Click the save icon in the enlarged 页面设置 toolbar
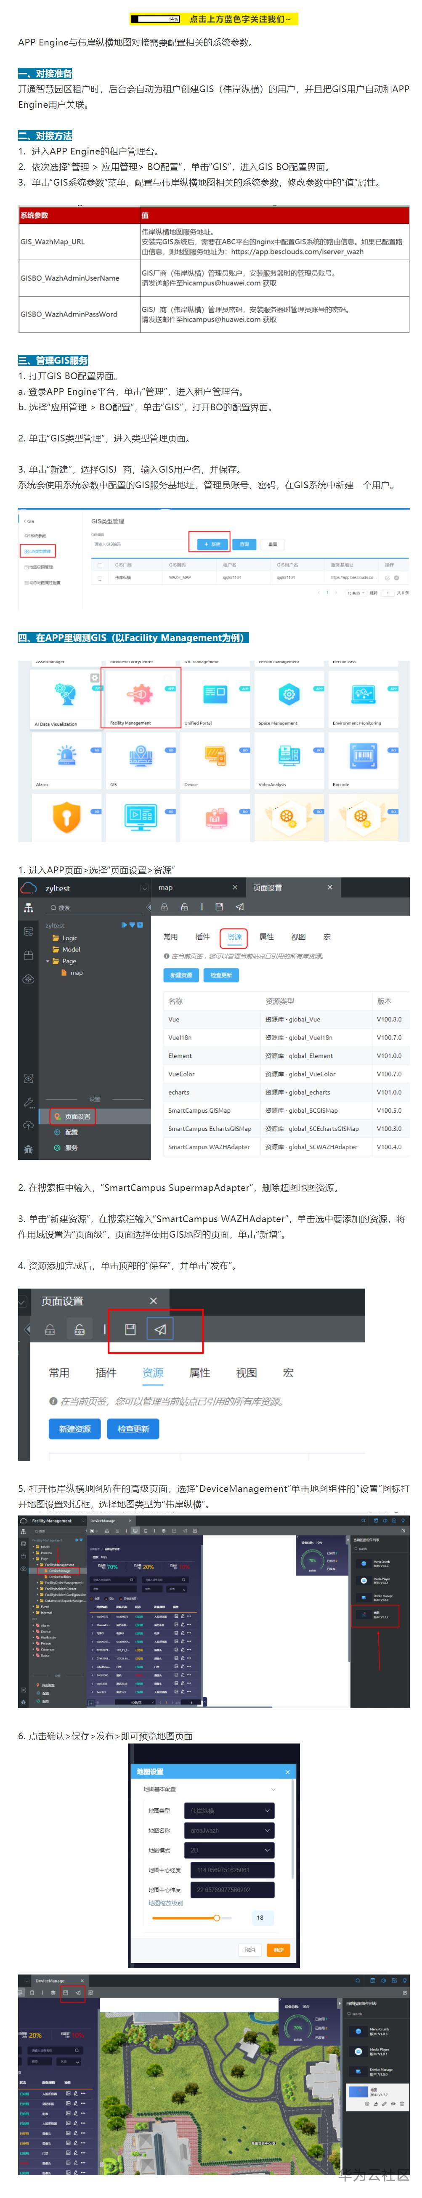Screen dimensions: 422x2198 pyautogui.click(x=130, y=1329)
